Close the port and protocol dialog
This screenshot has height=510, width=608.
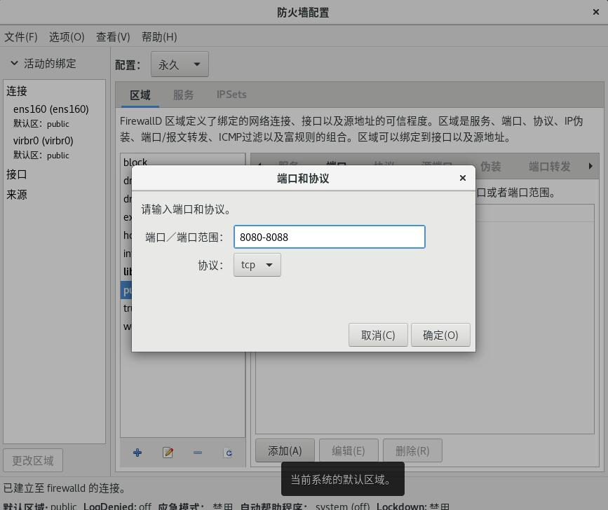[462, 178]
